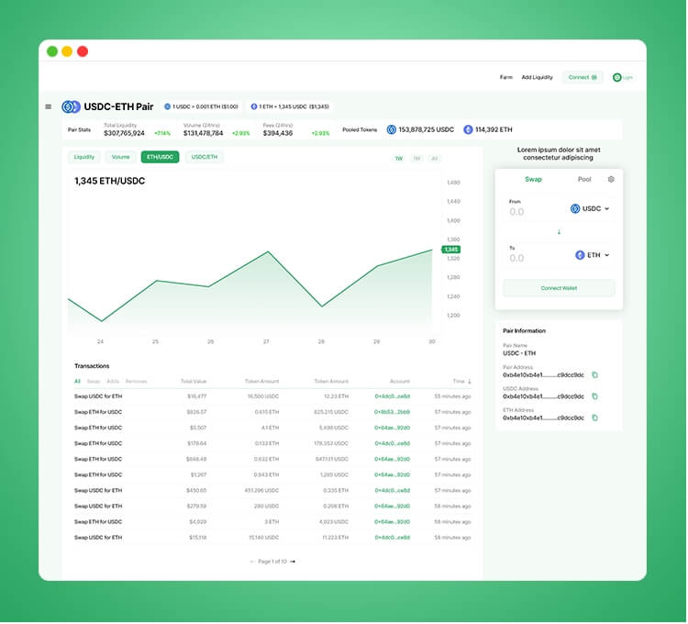Go to next transactions page arrow

click(x=293, y=563)
